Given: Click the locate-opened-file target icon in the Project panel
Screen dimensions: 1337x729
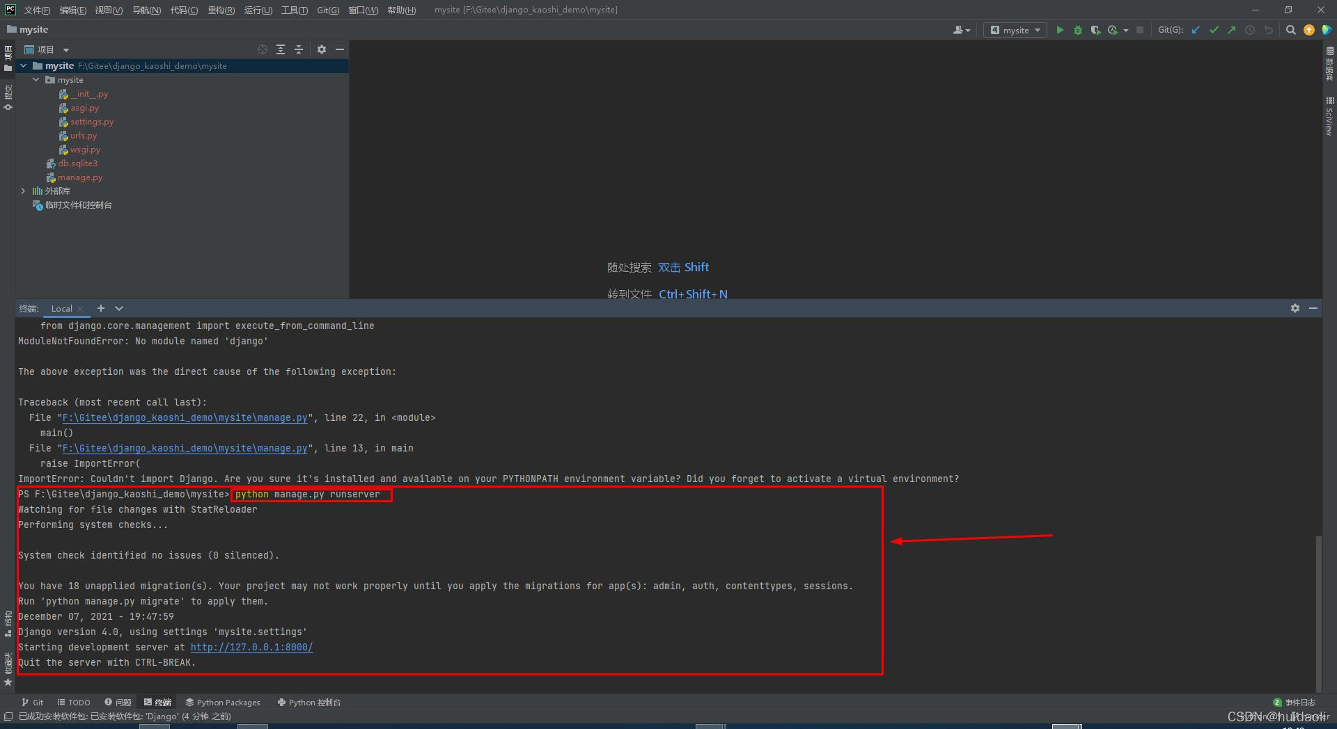Looking at the screenshot, I should click(x=263, y=49).
